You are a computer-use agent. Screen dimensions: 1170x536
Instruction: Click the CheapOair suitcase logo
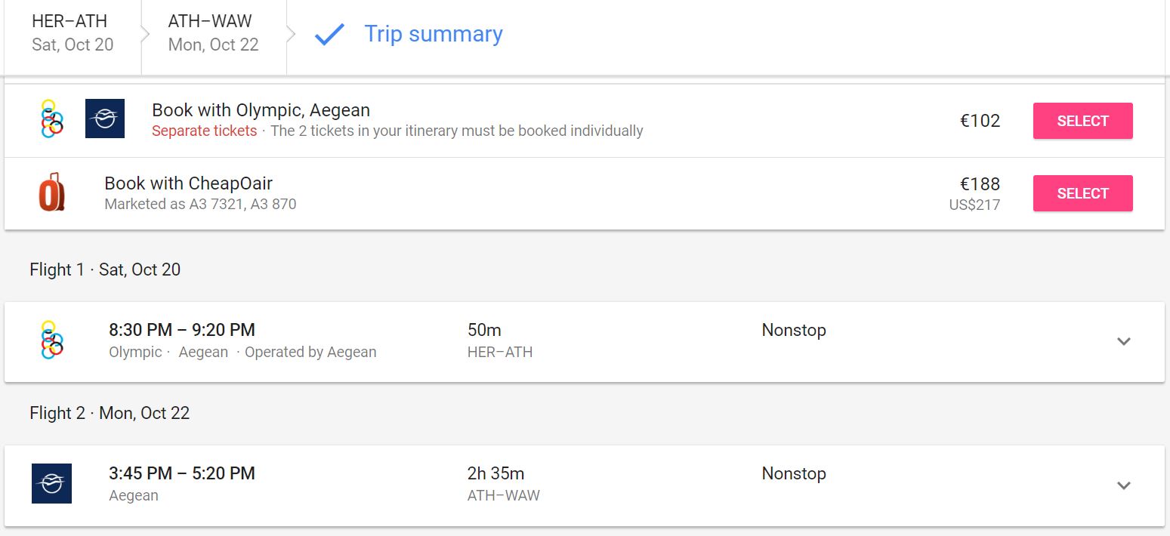52,192
